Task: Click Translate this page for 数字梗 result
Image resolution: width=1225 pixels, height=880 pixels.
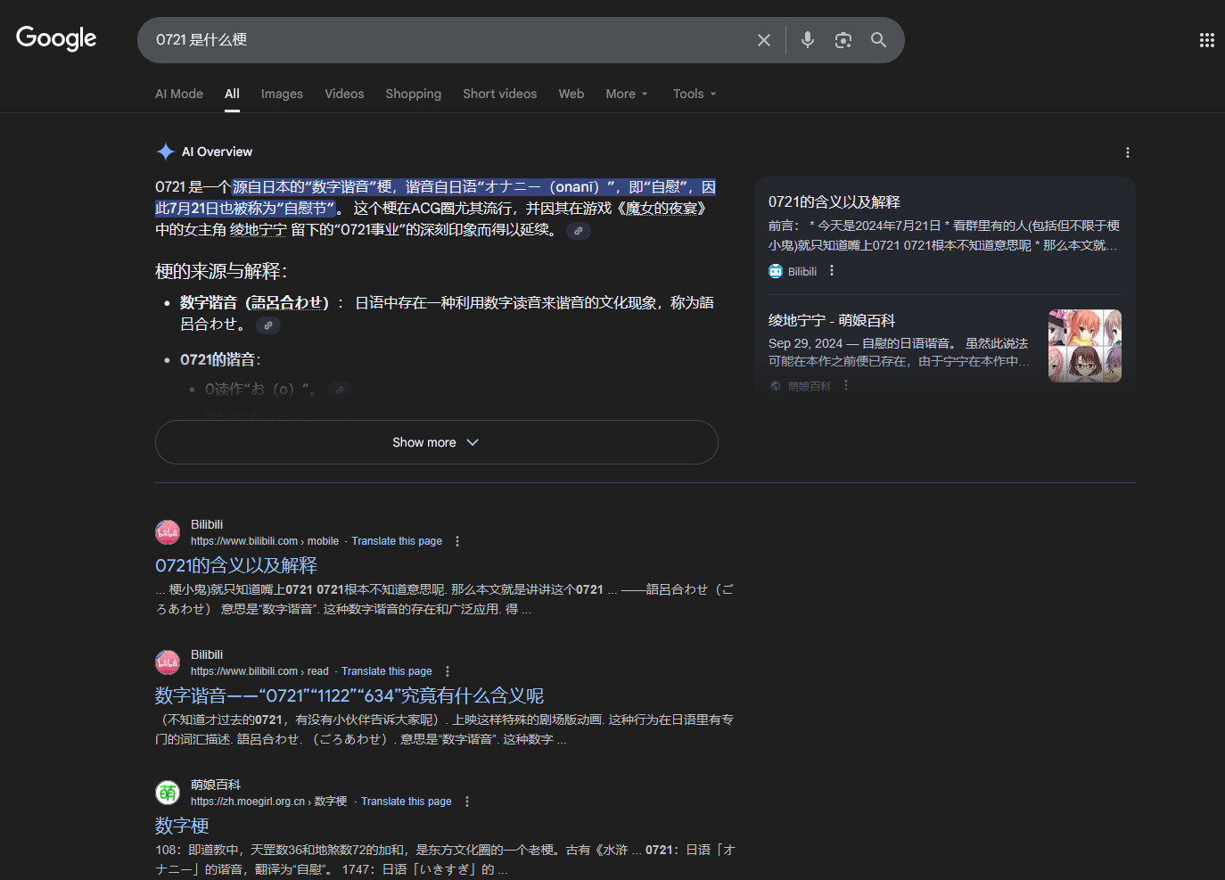Action: click(406, 802)
